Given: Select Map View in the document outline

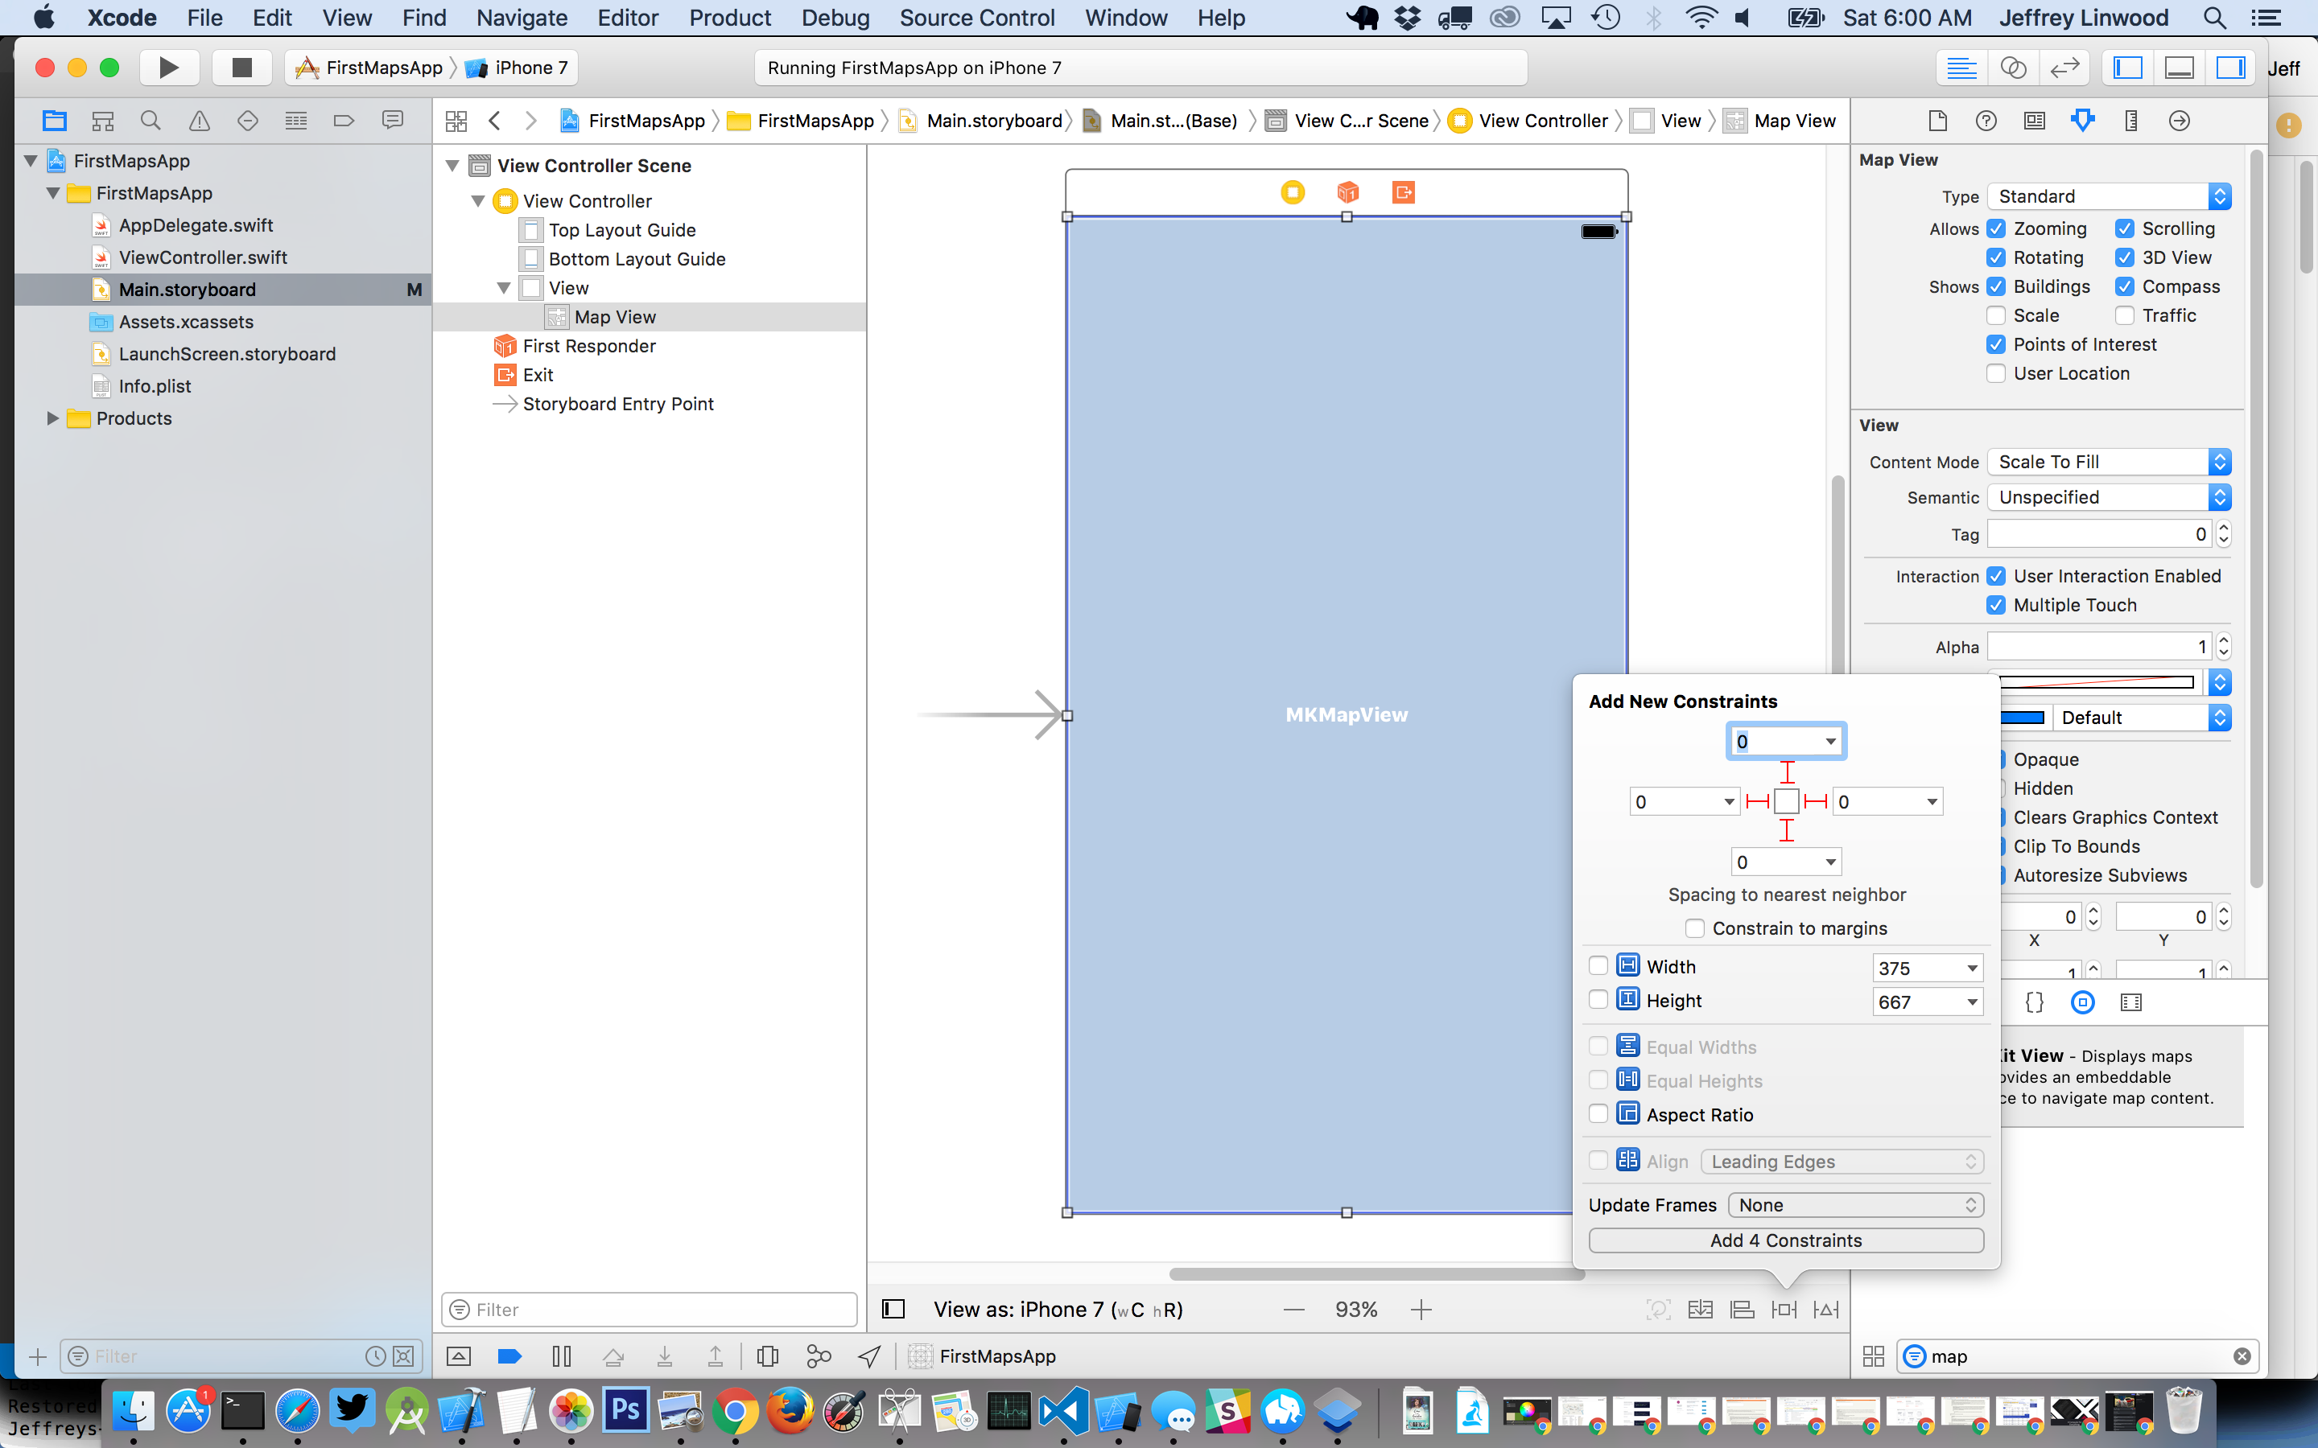Looking at the screenshot, I should click(616, 316).
